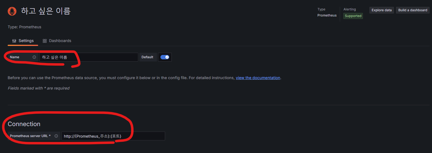Open the Dashboards tab
This screenshot has height=153, width=432.
click(x=57, y=41)
